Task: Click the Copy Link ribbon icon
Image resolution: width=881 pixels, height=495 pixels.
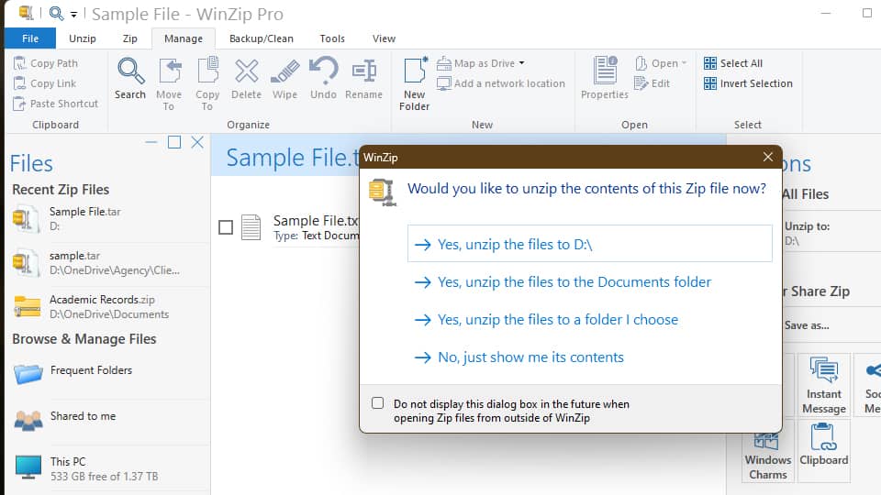Action: point(19,83)
